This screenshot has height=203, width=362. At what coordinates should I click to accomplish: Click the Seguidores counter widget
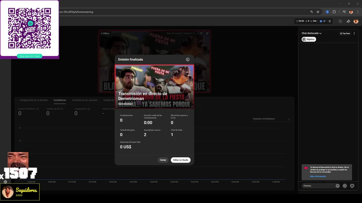[x=20, y=192]
